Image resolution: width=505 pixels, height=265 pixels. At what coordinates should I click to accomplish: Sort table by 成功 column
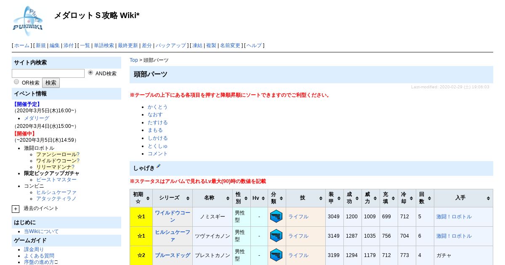353,198
